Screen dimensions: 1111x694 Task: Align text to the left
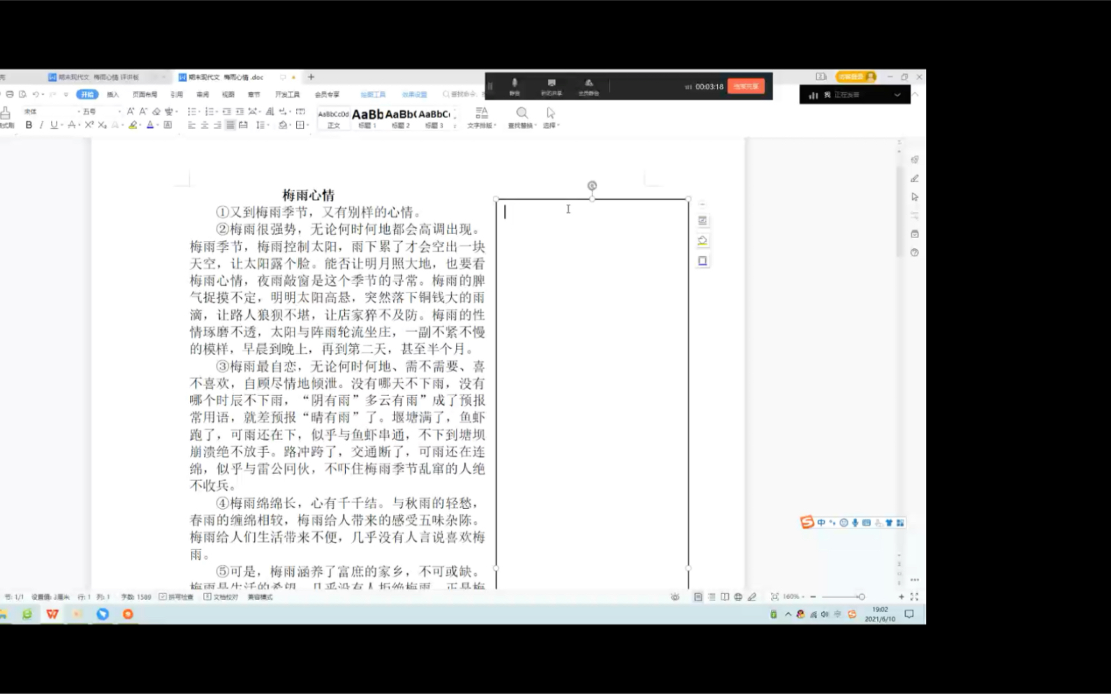pyautogui.click(x=191, y=125)
